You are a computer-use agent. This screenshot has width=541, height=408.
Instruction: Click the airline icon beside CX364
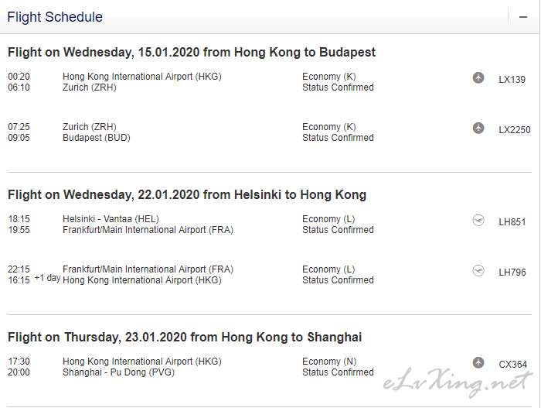(x=478, y=362)
